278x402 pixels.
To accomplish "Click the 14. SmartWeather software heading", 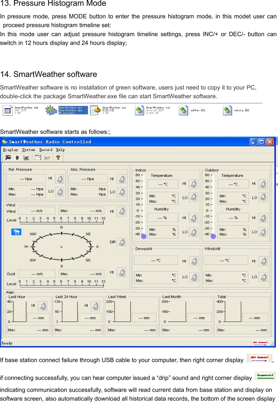I will [x=49, y=74].
